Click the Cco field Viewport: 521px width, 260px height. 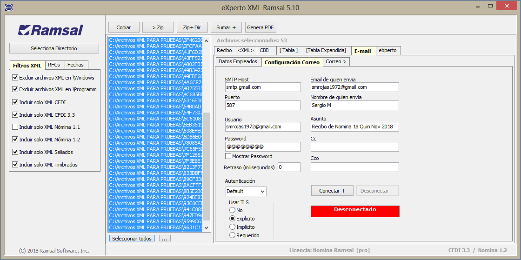tap(355, 167)
